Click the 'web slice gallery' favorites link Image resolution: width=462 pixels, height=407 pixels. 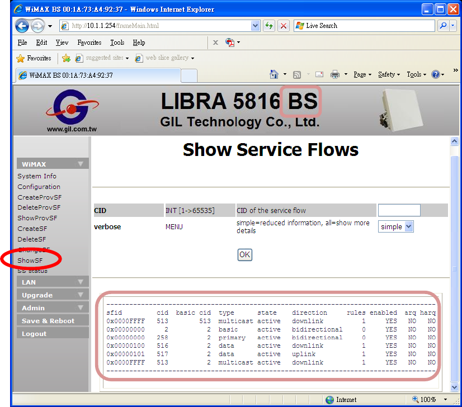[164, 58]
